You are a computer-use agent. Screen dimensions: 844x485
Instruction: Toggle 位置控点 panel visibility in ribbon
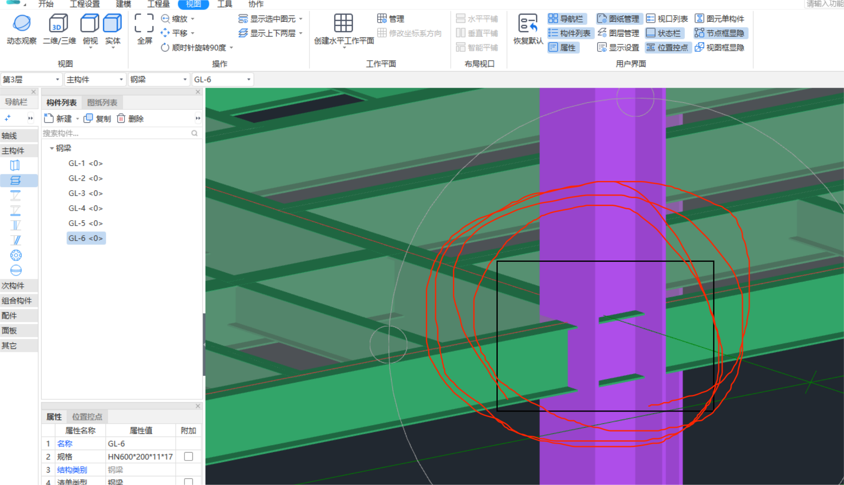pos(667,47)
